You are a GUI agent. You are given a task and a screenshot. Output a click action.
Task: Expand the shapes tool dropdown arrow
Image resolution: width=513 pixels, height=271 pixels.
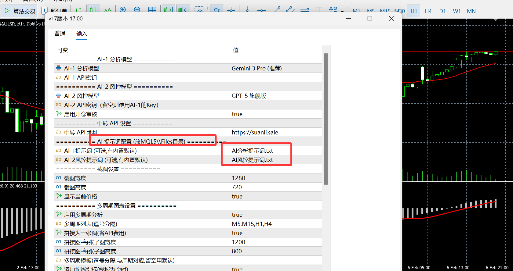tap(342, 11)
